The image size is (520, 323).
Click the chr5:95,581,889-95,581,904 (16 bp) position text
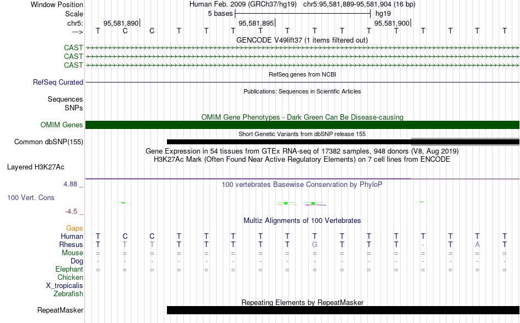359,4
